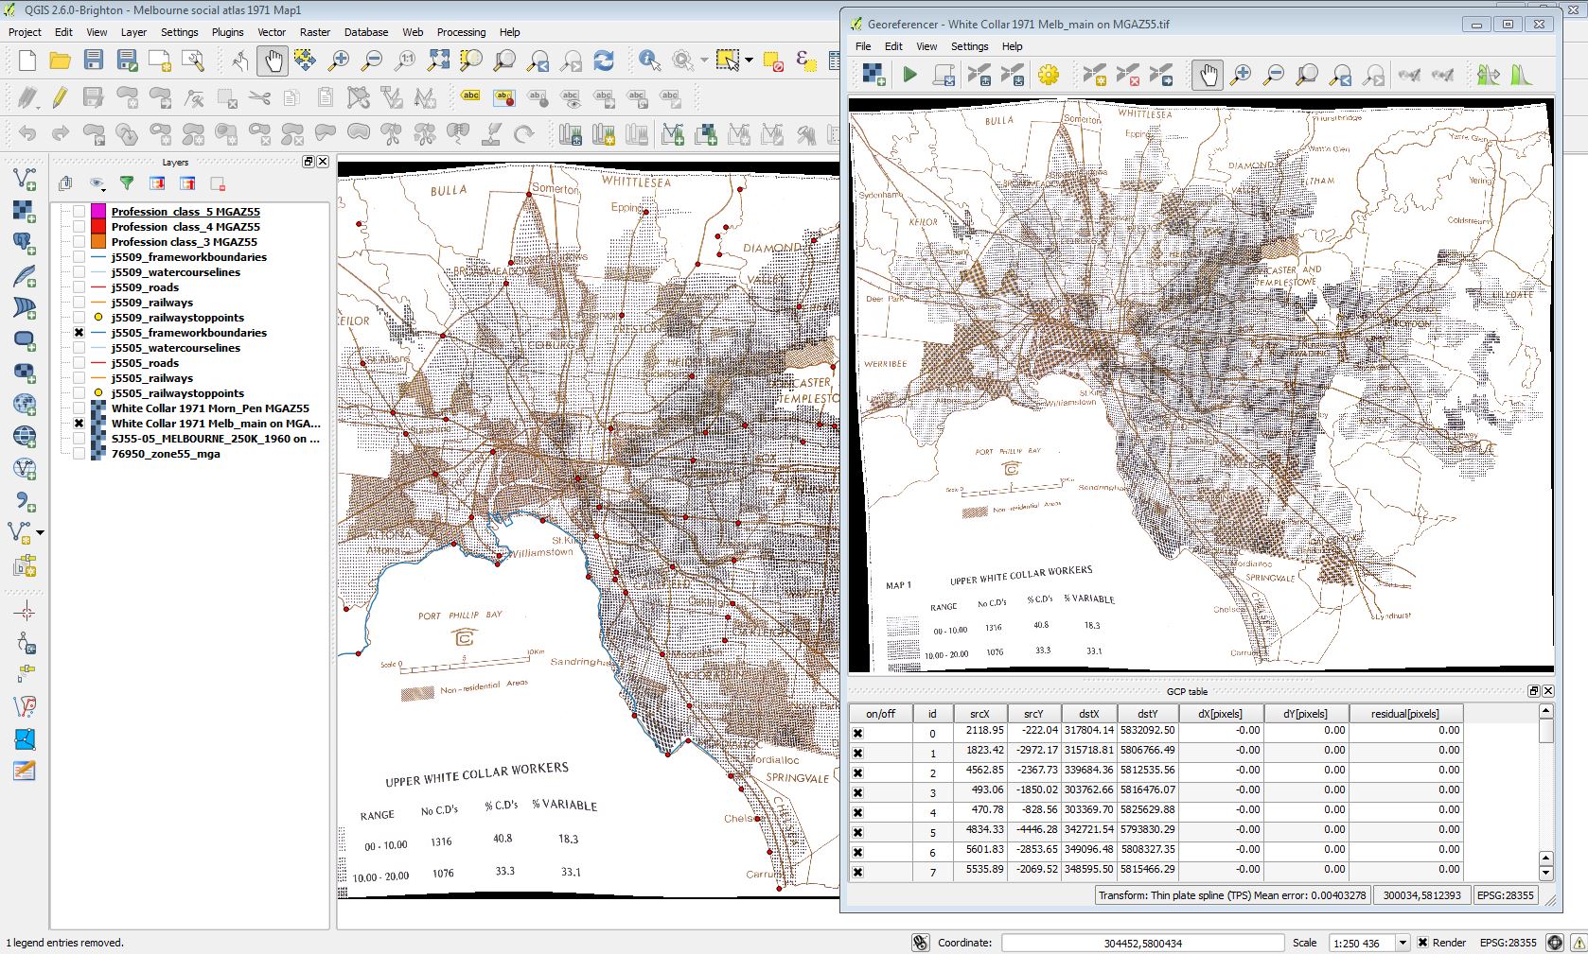The height and width of the screenshot is (954, 1588).
Task: Click the Zoom Out magnifier in QGIS toolbar
Action: [372, 61]
